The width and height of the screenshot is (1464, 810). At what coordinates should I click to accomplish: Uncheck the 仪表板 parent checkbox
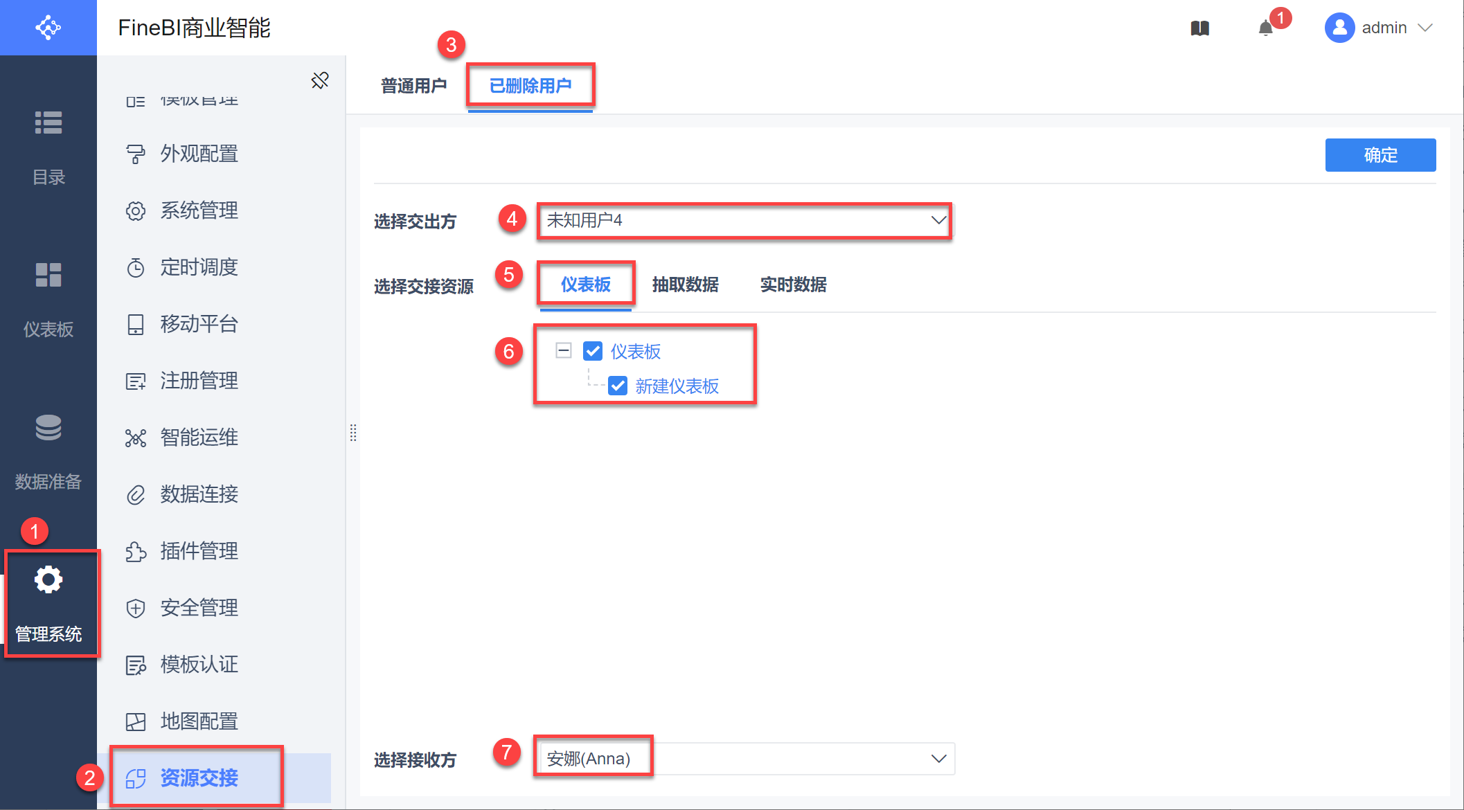[x=593, y=351]
